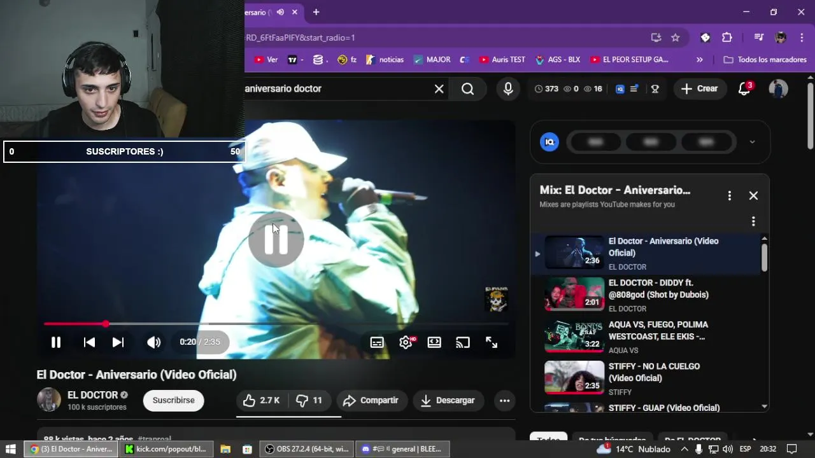
Task: Click the vidIQ icon in YouTube header
Action: click(620, 89)
